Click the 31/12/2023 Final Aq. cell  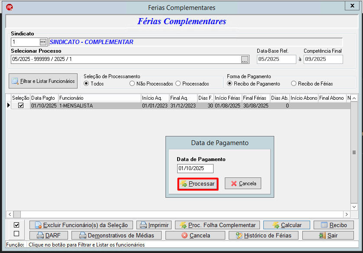[183, 106]
